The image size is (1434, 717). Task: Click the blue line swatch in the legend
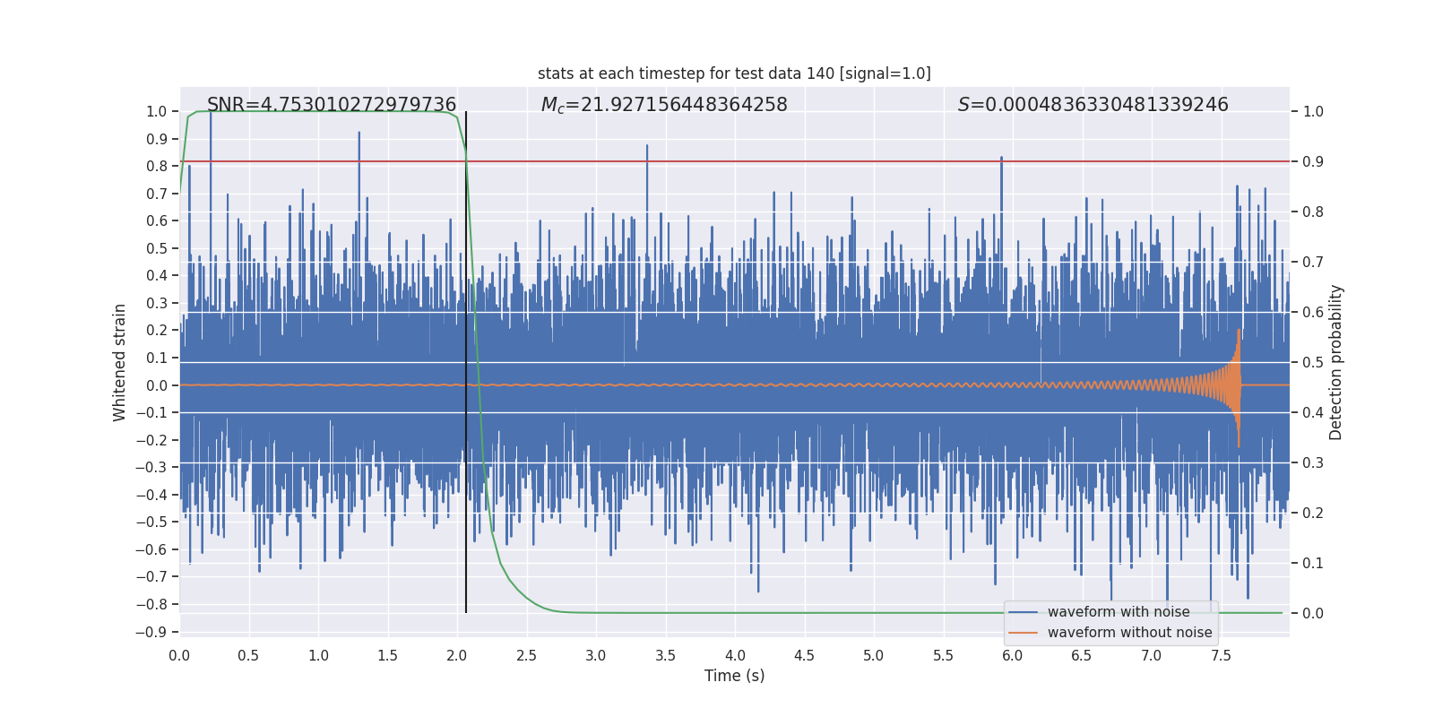click(1023, 612)
